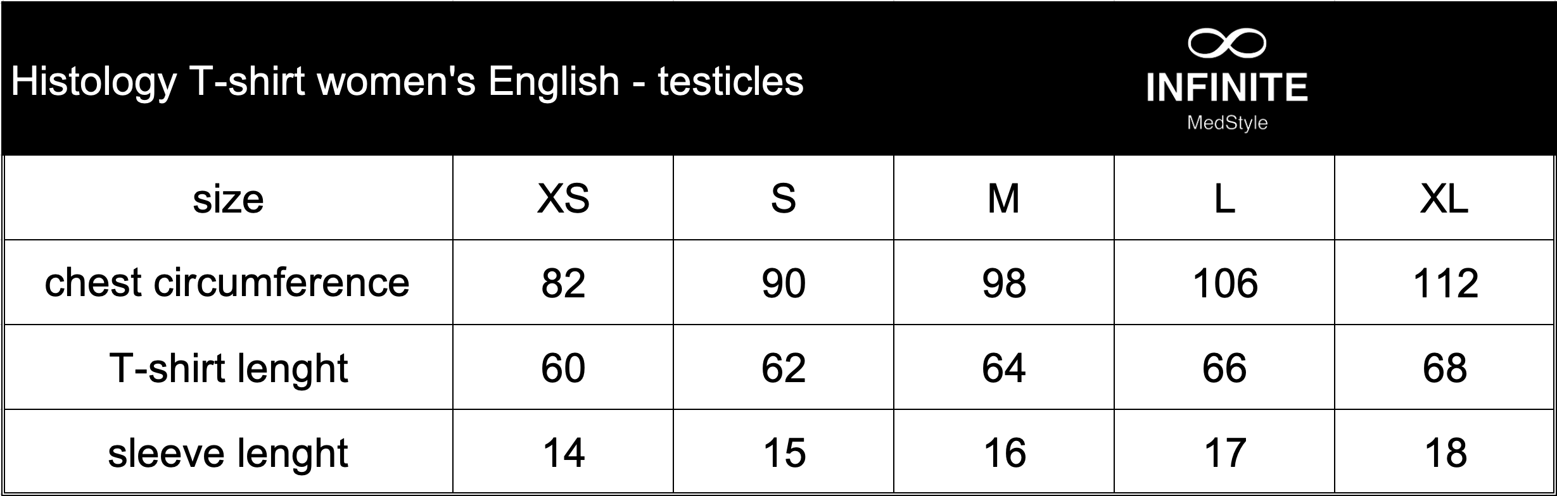Image resolution: width=1557 pixels, height=496 pixels.
Task: Click chest value 82 for XS
Action: [x=563, y=283]
